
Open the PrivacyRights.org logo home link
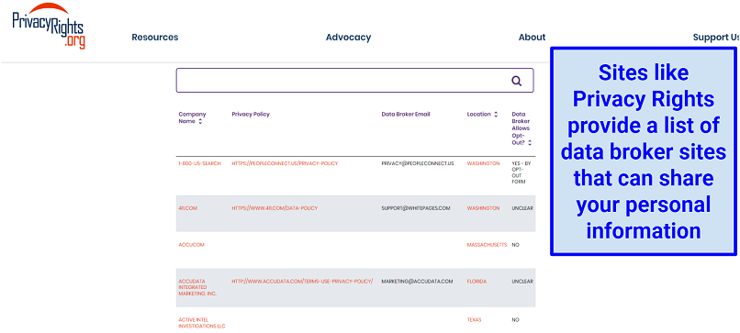click(x=49, y=26)
